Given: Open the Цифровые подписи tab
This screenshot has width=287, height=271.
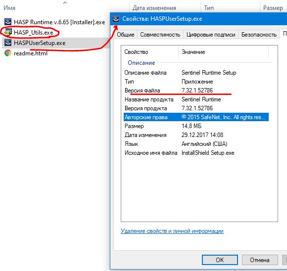Looking at the screenshot, I should [211, 35].
